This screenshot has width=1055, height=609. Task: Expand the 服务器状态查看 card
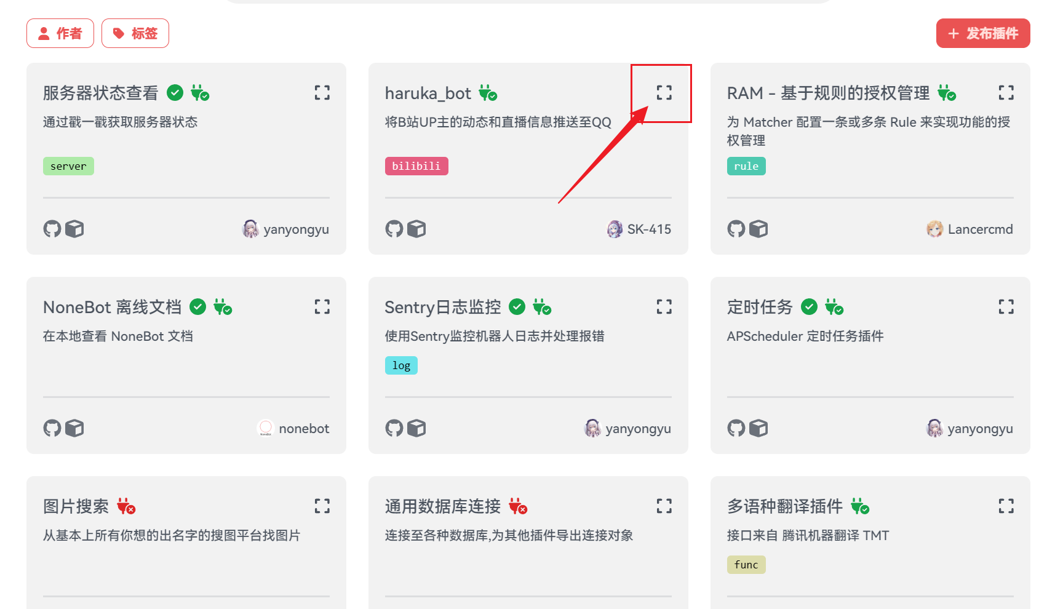[322, 93]
